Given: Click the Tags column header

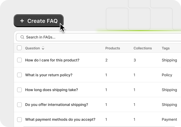Looking at the screenshot, I should [x=166, y=48].
